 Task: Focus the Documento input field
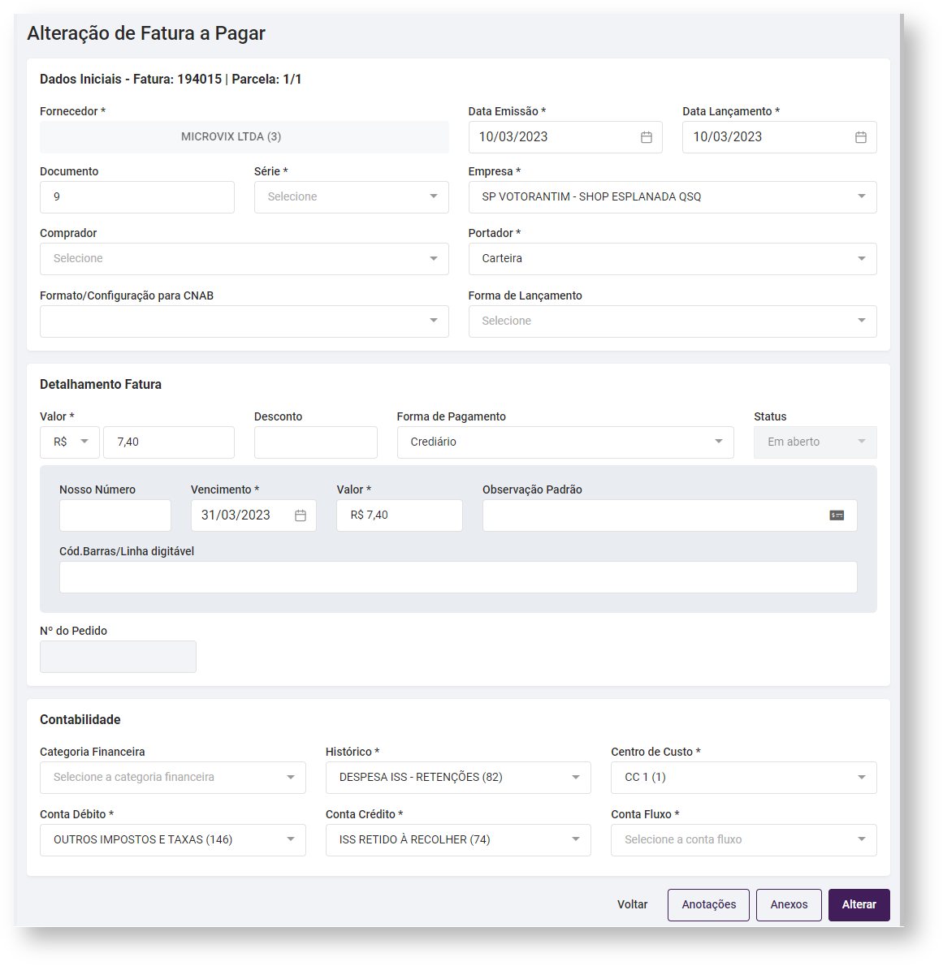tap(136, 197)
